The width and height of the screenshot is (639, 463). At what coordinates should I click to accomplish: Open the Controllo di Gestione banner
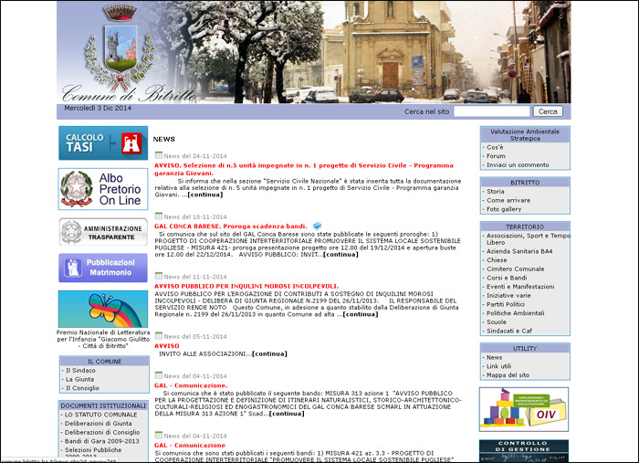click(524, 451)
